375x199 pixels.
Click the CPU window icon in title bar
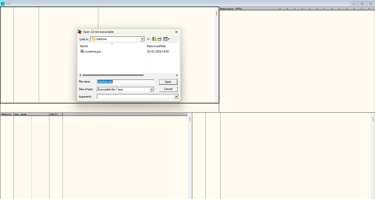(2, 4)
